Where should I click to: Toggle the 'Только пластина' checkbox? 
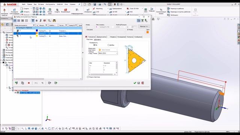(x=88, y=77)
